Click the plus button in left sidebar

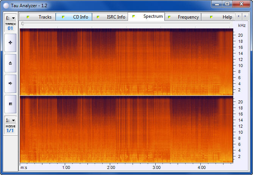[x=10, y=43]
